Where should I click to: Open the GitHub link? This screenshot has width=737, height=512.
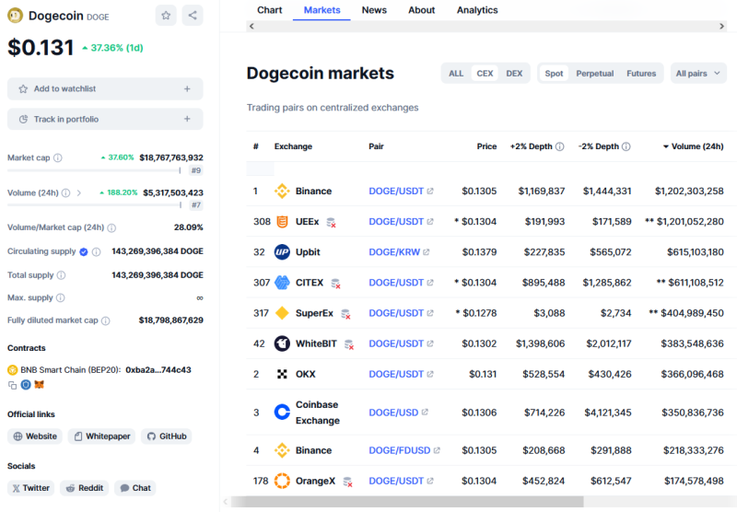[x=167, y=436]
